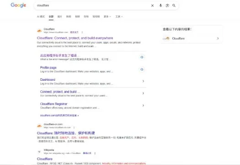Image resolution: width=240 pixels, height=165 pixels.
Task: Open the Dashboard sitelink
Action: click(48, 79)
